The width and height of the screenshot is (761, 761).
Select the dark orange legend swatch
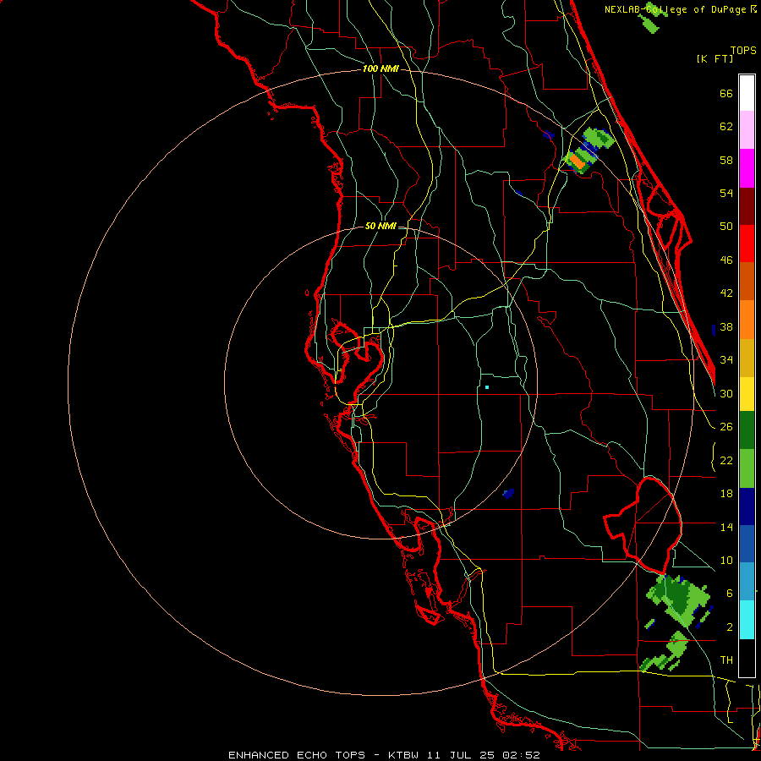tap(747, 281)
